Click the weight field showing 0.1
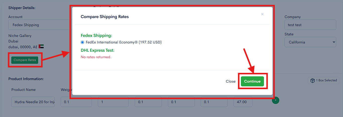Screen dimensions: 343x117 pyautogui.click(x=76, y=102)
